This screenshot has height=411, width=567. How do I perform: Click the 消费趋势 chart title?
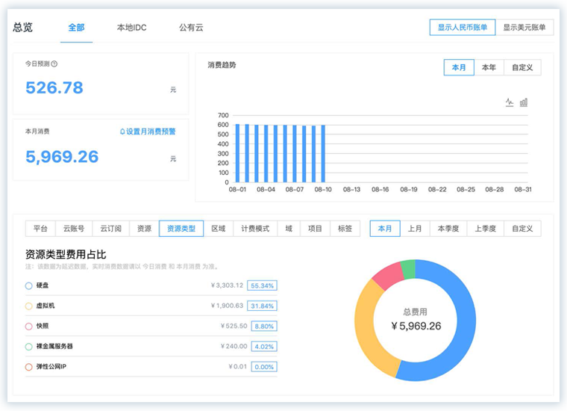[x=222, y=65]
